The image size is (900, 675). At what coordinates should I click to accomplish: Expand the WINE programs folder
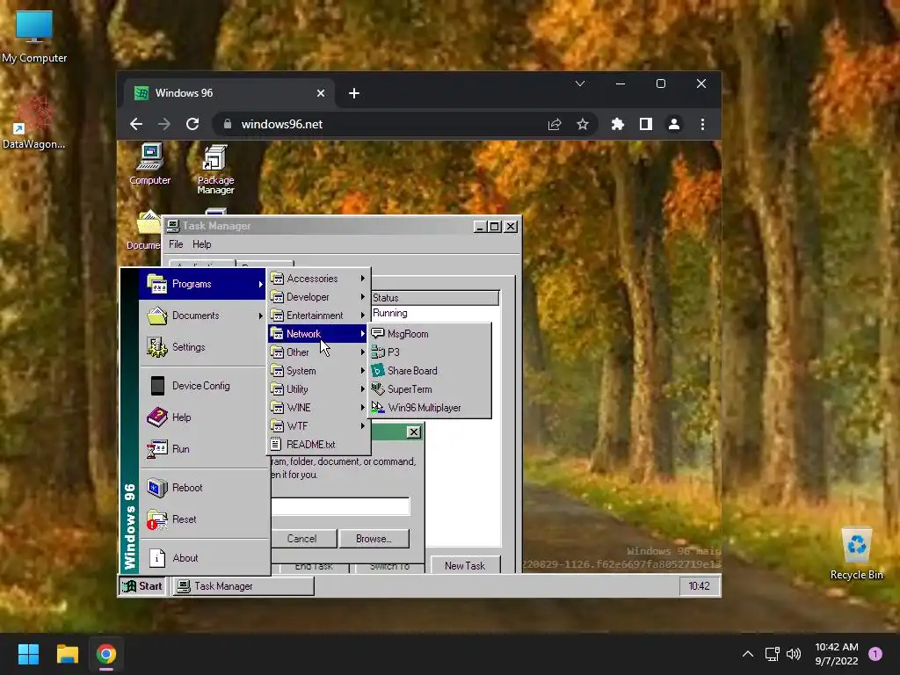[x=318, y=407]
